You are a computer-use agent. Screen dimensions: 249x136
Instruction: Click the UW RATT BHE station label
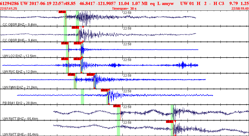[20, 134]
